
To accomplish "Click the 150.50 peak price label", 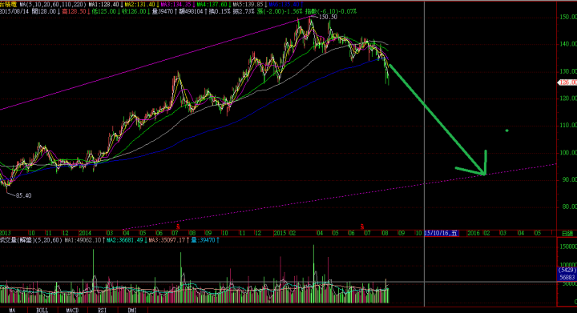I will pos(328,17).
